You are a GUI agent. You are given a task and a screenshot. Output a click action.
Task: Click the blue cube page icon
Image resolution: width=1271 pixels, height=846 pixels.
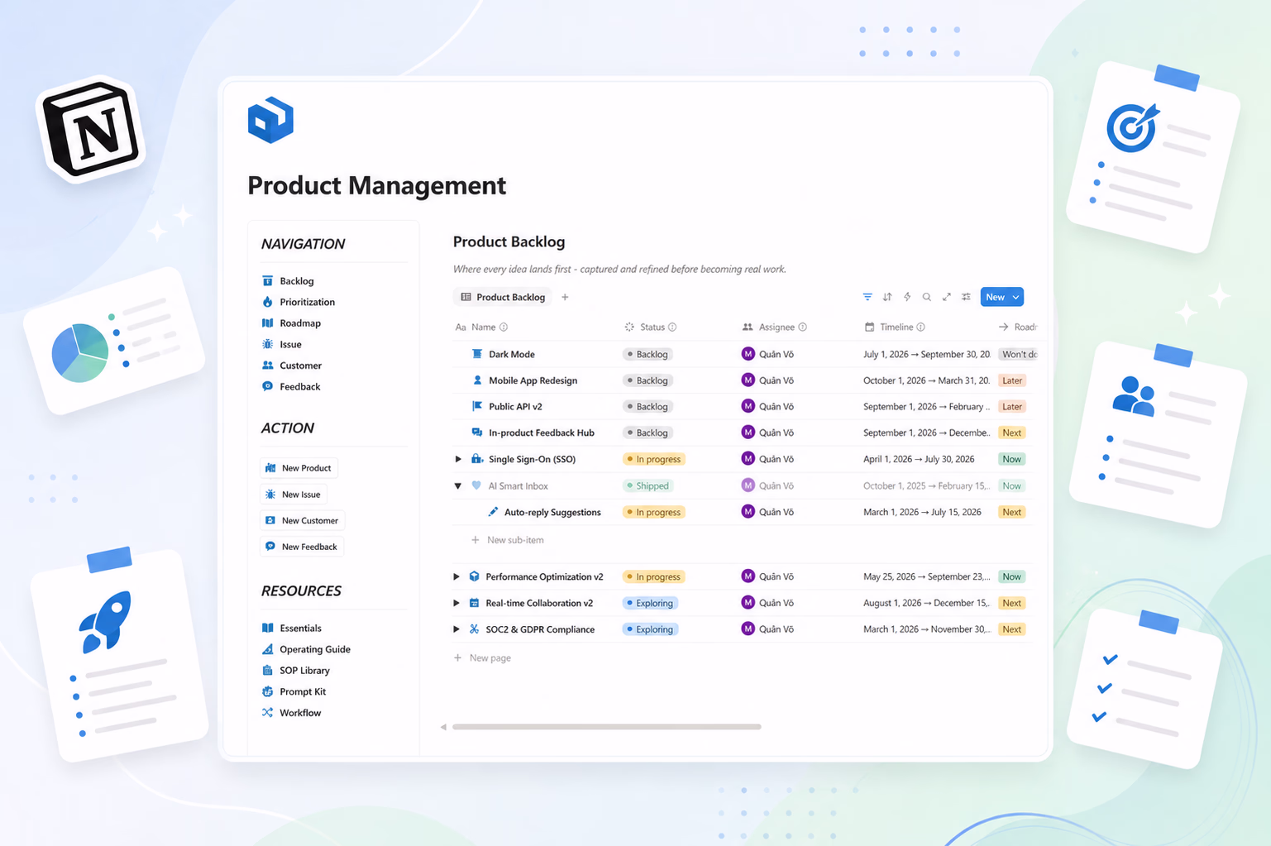coord(270,121)
